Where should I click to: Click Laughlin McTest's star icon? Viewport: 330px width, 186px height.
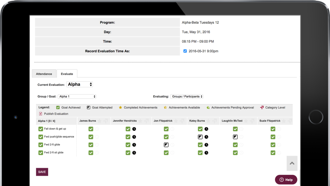click(246, 121)
